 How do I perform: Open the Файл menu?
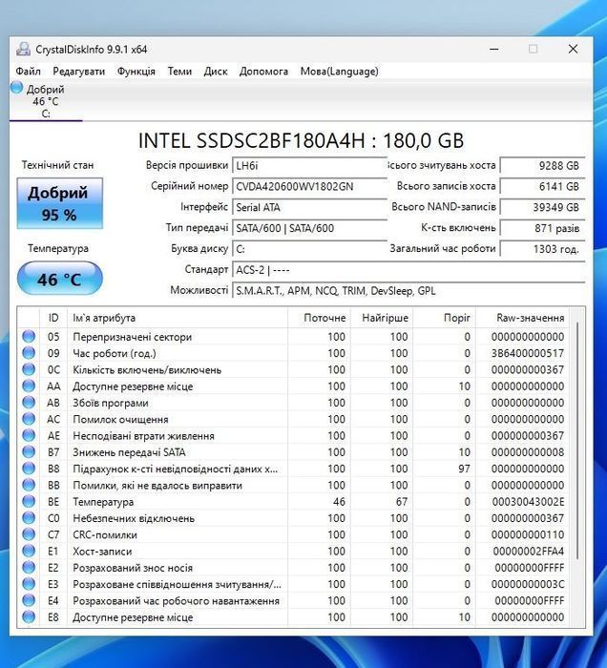(28, 72)
